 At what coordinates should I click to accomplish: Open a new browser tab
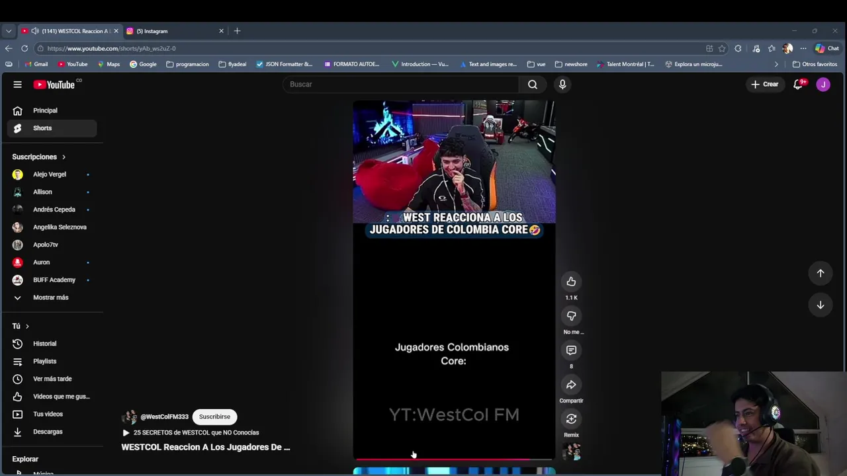click(238, 31)
